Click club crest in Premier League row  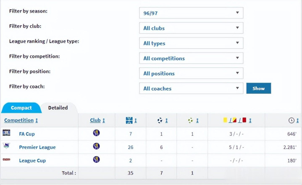(97, 147)
